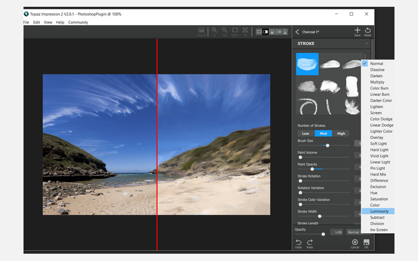Go back with arrow beside Charcoal I

[297, 32]
